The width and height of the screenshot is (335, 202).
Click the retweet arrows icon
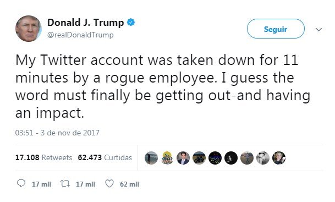point(65,183)
